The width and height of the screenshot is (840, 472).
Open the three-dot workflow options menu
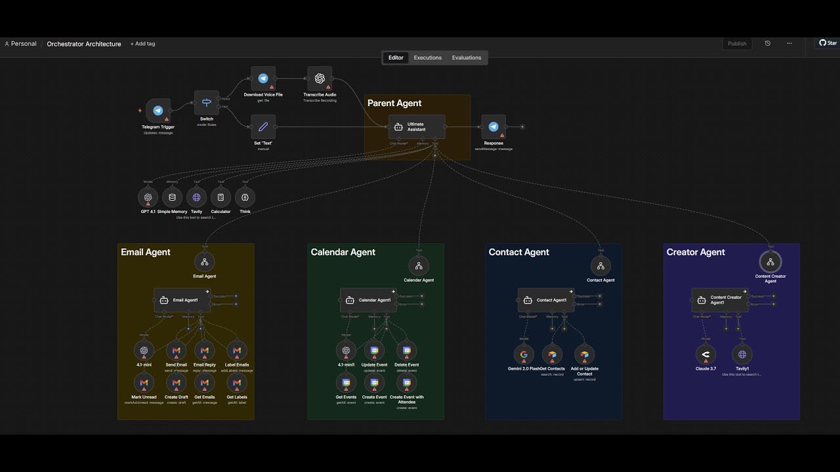[789, 43]
